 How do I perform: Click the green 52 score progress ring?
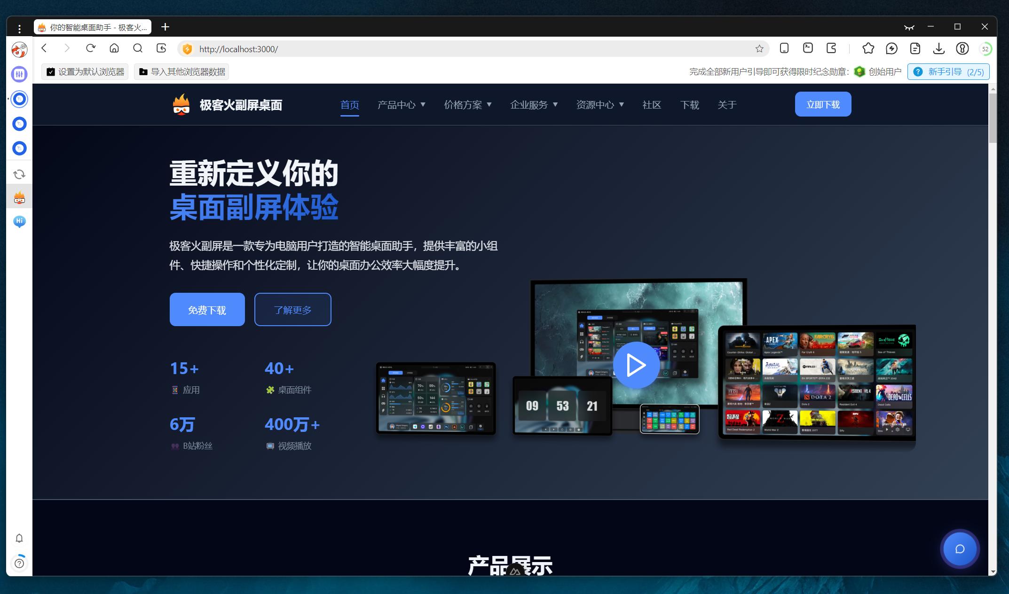click(985, 48)
